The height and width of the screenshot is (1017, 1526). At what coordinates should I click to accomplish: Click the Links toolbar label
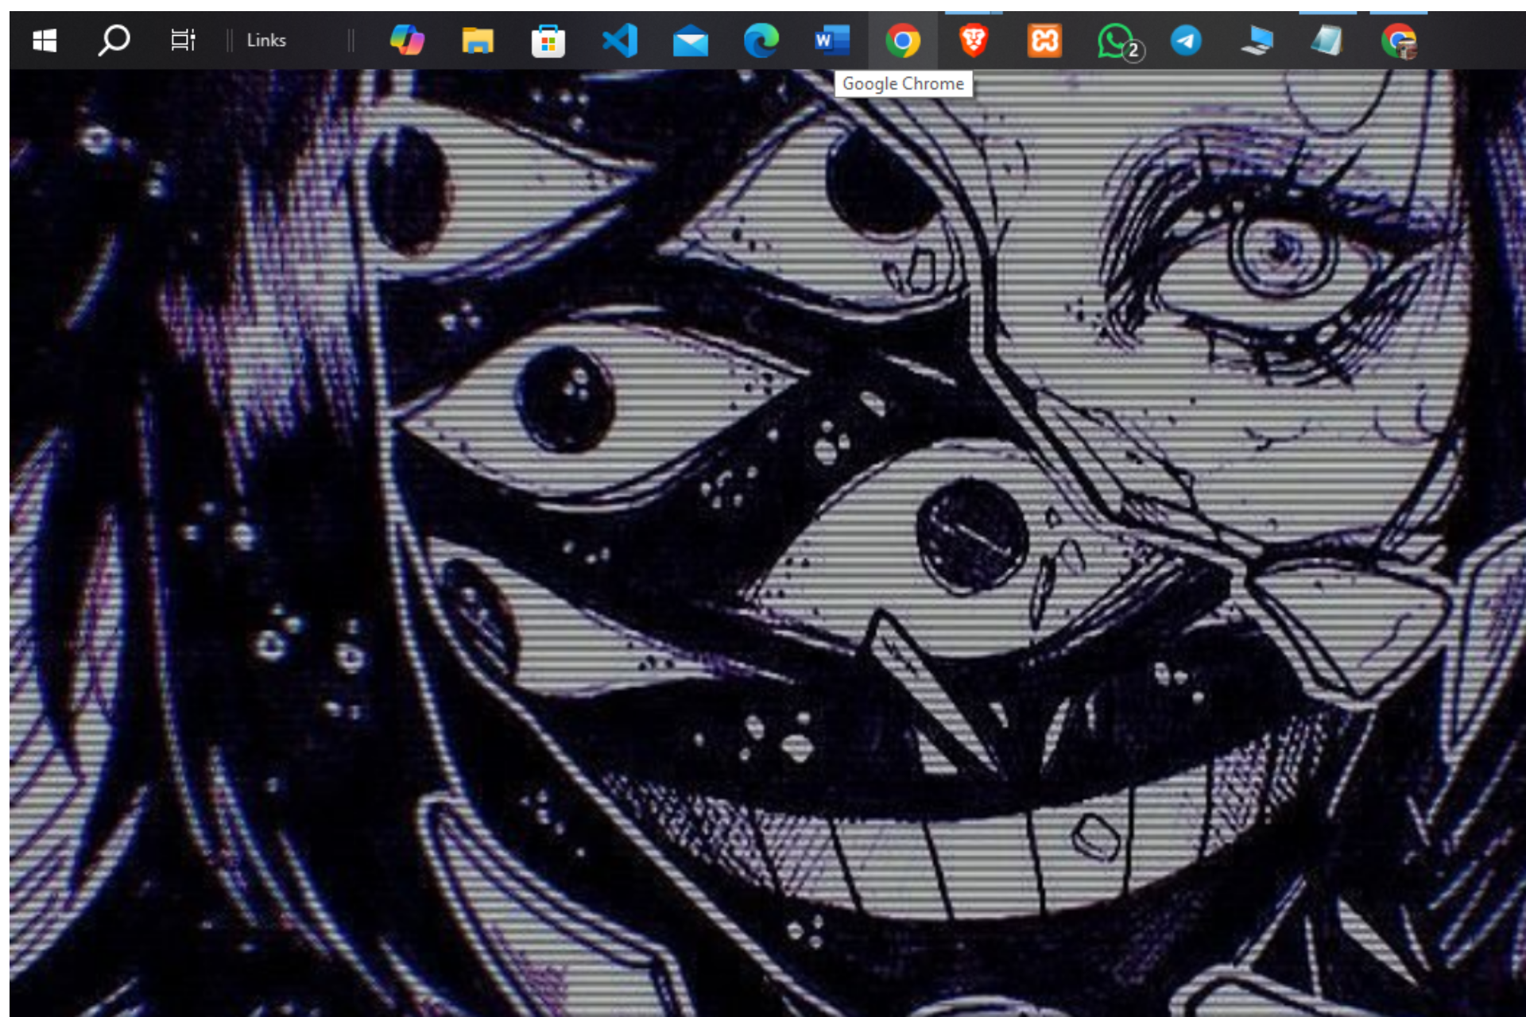click(x=266, y=40)
